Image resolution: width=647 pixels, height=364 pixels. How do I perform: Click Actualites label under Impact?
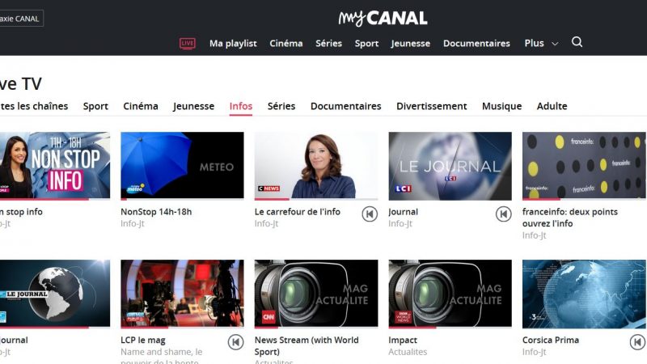pos(408,352)
